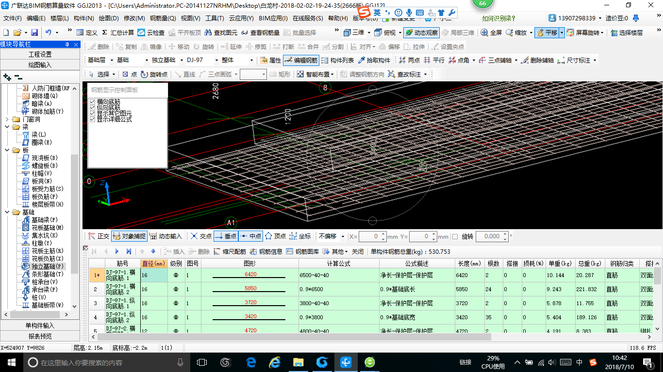Open 钢筋图库 library
The image size is (663, 372).
pos(303,251)
